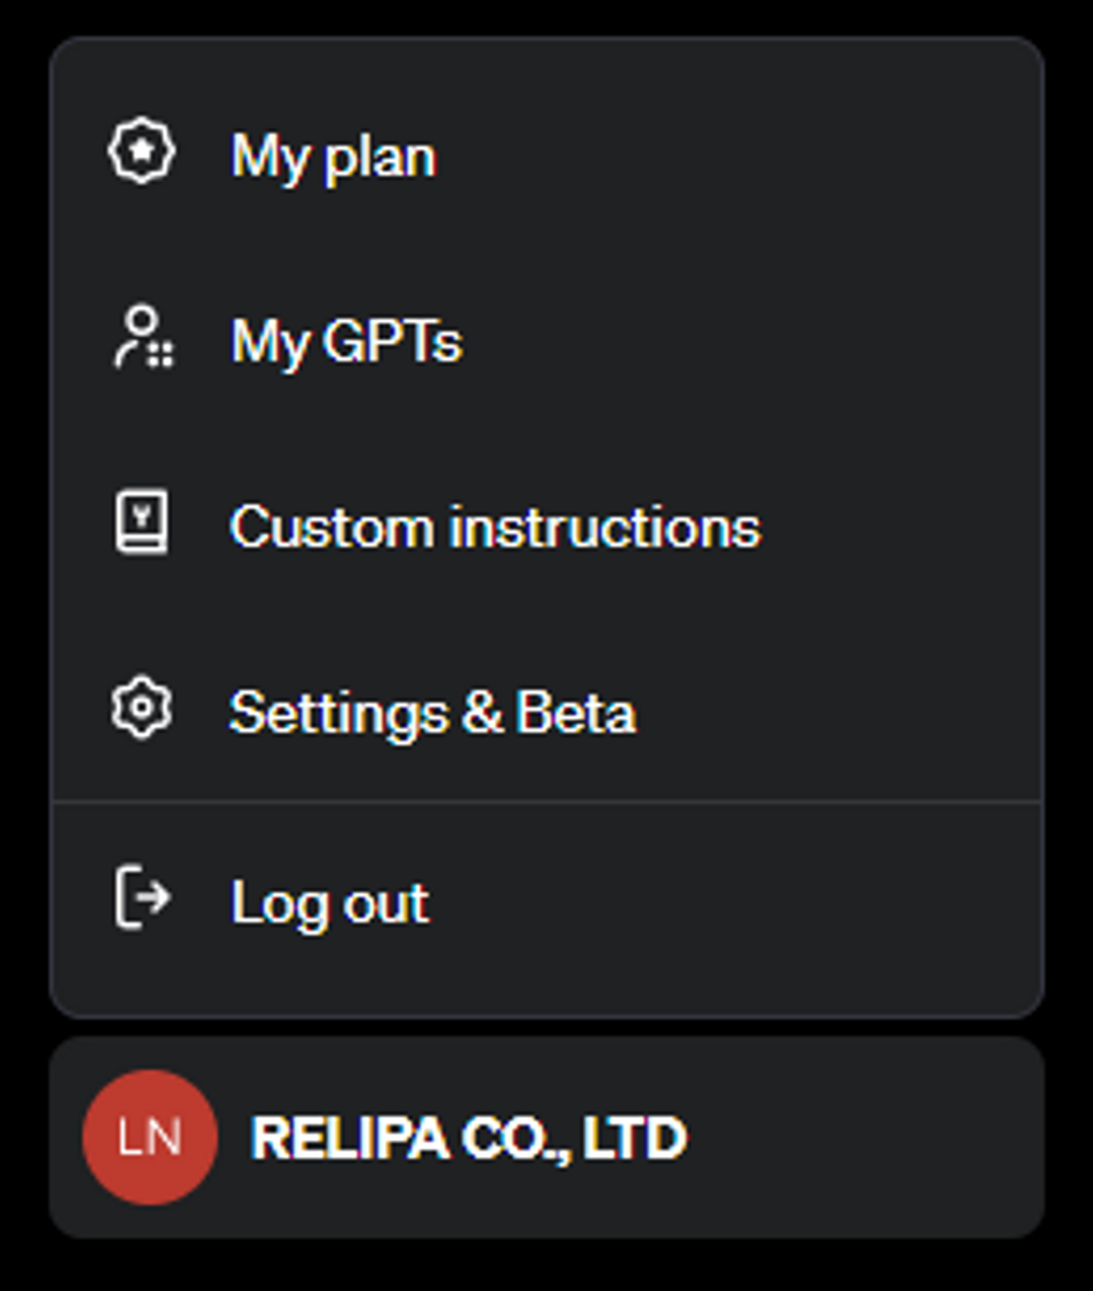The width and height of the screenshot is (1093, 1291).
Task: Click the book icon for Custom instructions
Action: pos(141,522)
